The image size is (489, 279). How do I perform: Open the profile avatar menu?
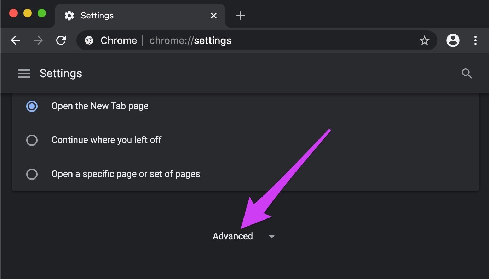pyautogui.click(x=453, y=40)
